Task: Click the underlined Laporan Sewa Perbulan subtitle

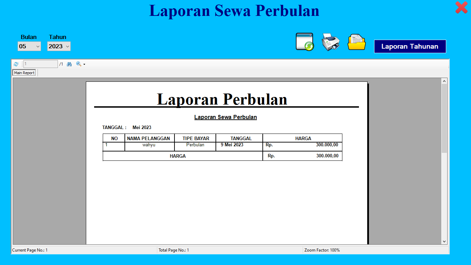Action: [x=226, y=117]
